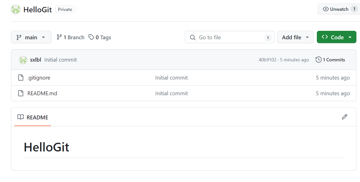360x182 pixels.
Task: Click the t keyboard shortcut hint
Action: (268, 37)
